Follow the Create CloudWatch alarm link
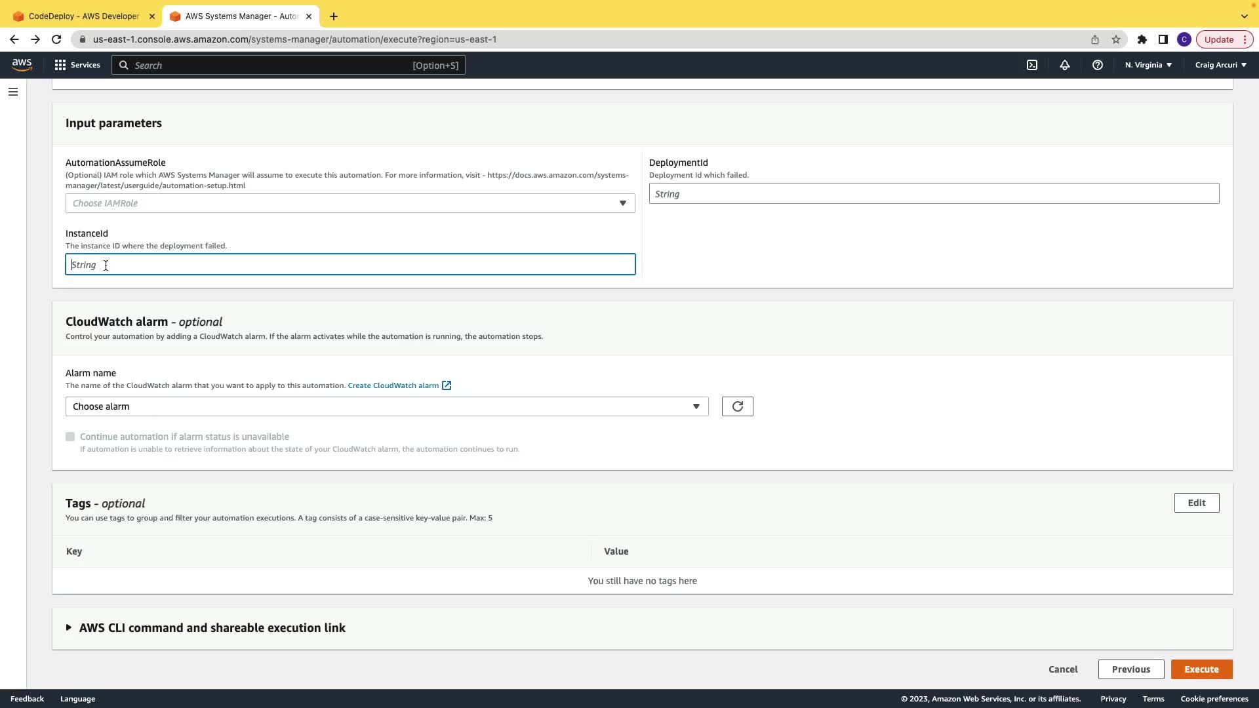Image resolution: width=1259 pixels, height=708 pixels. click(x=393, y=385)
